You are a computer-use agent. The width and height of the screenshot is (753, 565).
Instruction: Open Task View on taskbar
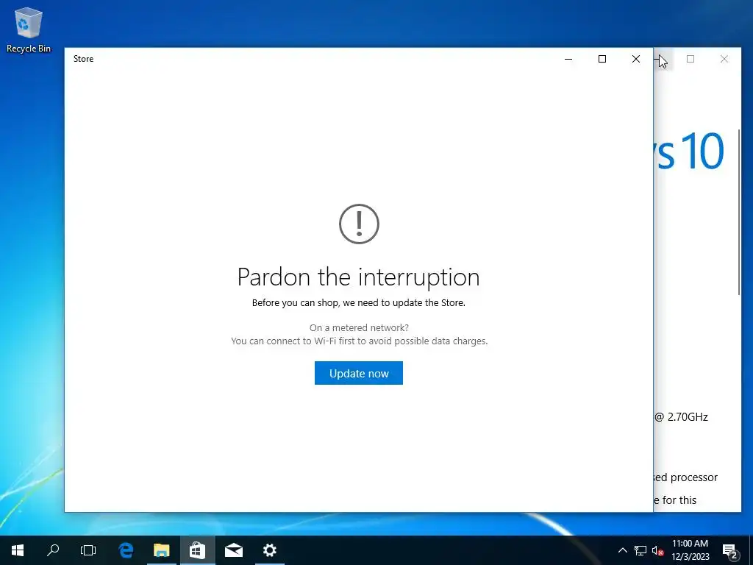pos(88,550)
